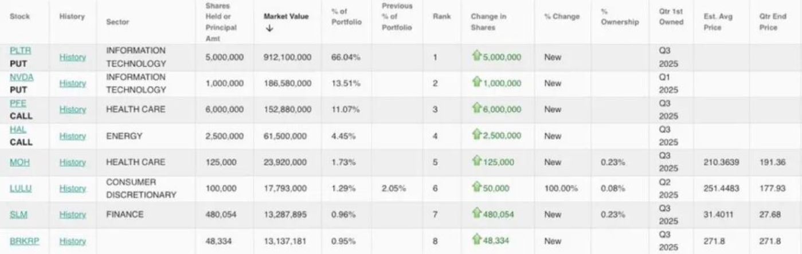Image resolution: width=802 pixels, height=254 pixels.
Task: Toggle the Market Value sort arrow
Action: pos(267,29)
